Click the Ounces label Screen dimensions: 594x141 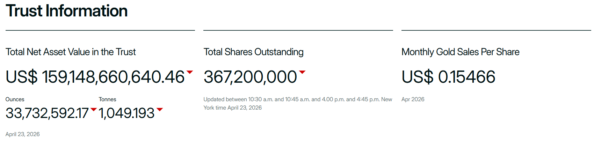[15, 99]
